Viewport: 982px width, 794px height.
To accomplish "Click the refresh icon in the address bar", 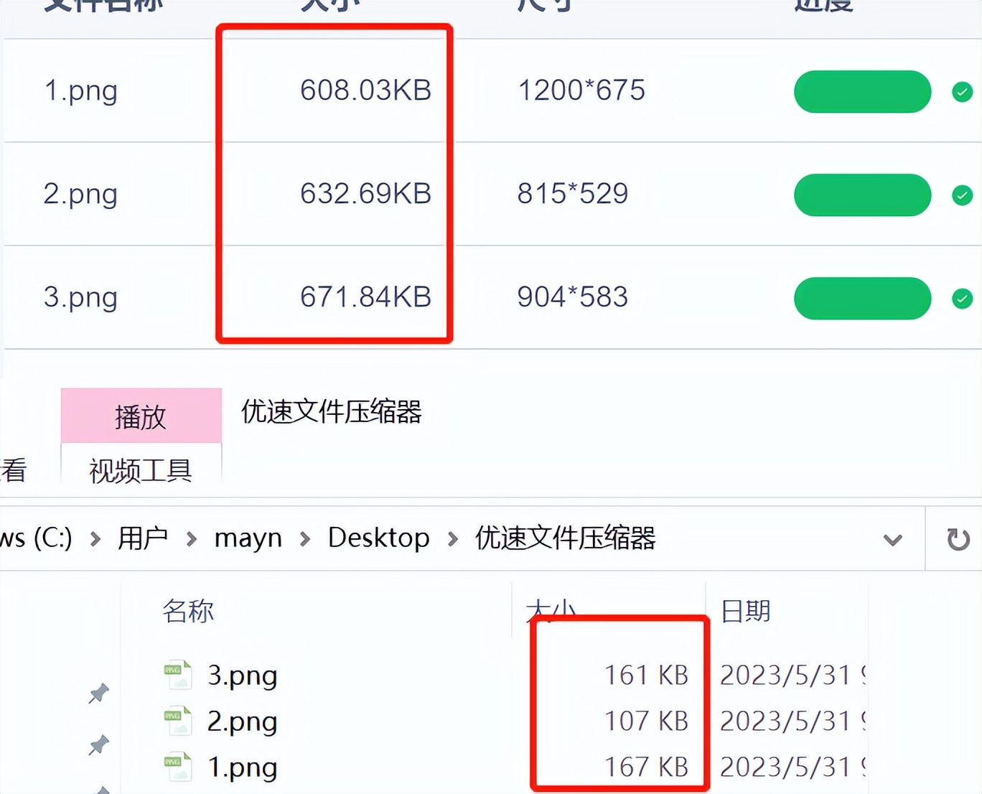I will pos(960,539).
